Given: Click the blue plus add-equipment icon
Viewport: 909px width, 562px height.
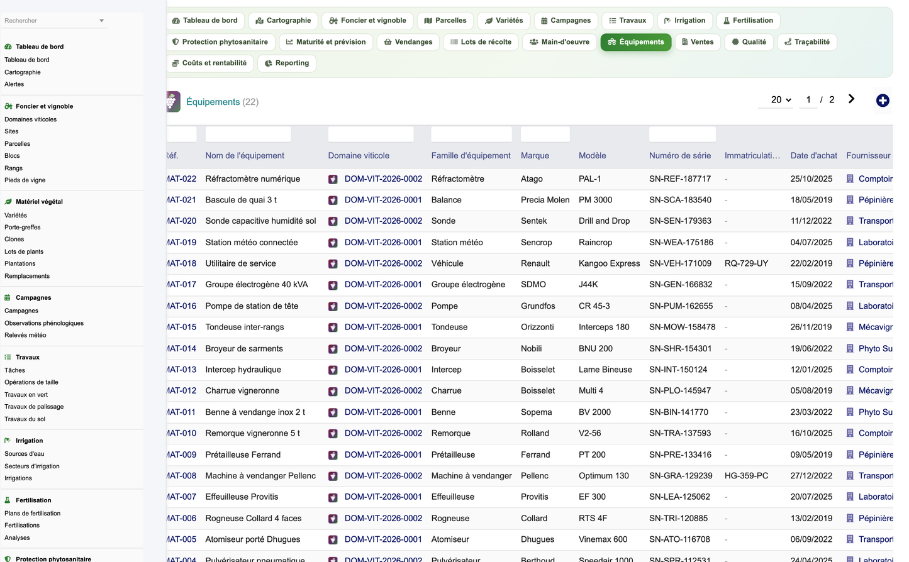Looking at the screenshot, I should pos(883,101).
